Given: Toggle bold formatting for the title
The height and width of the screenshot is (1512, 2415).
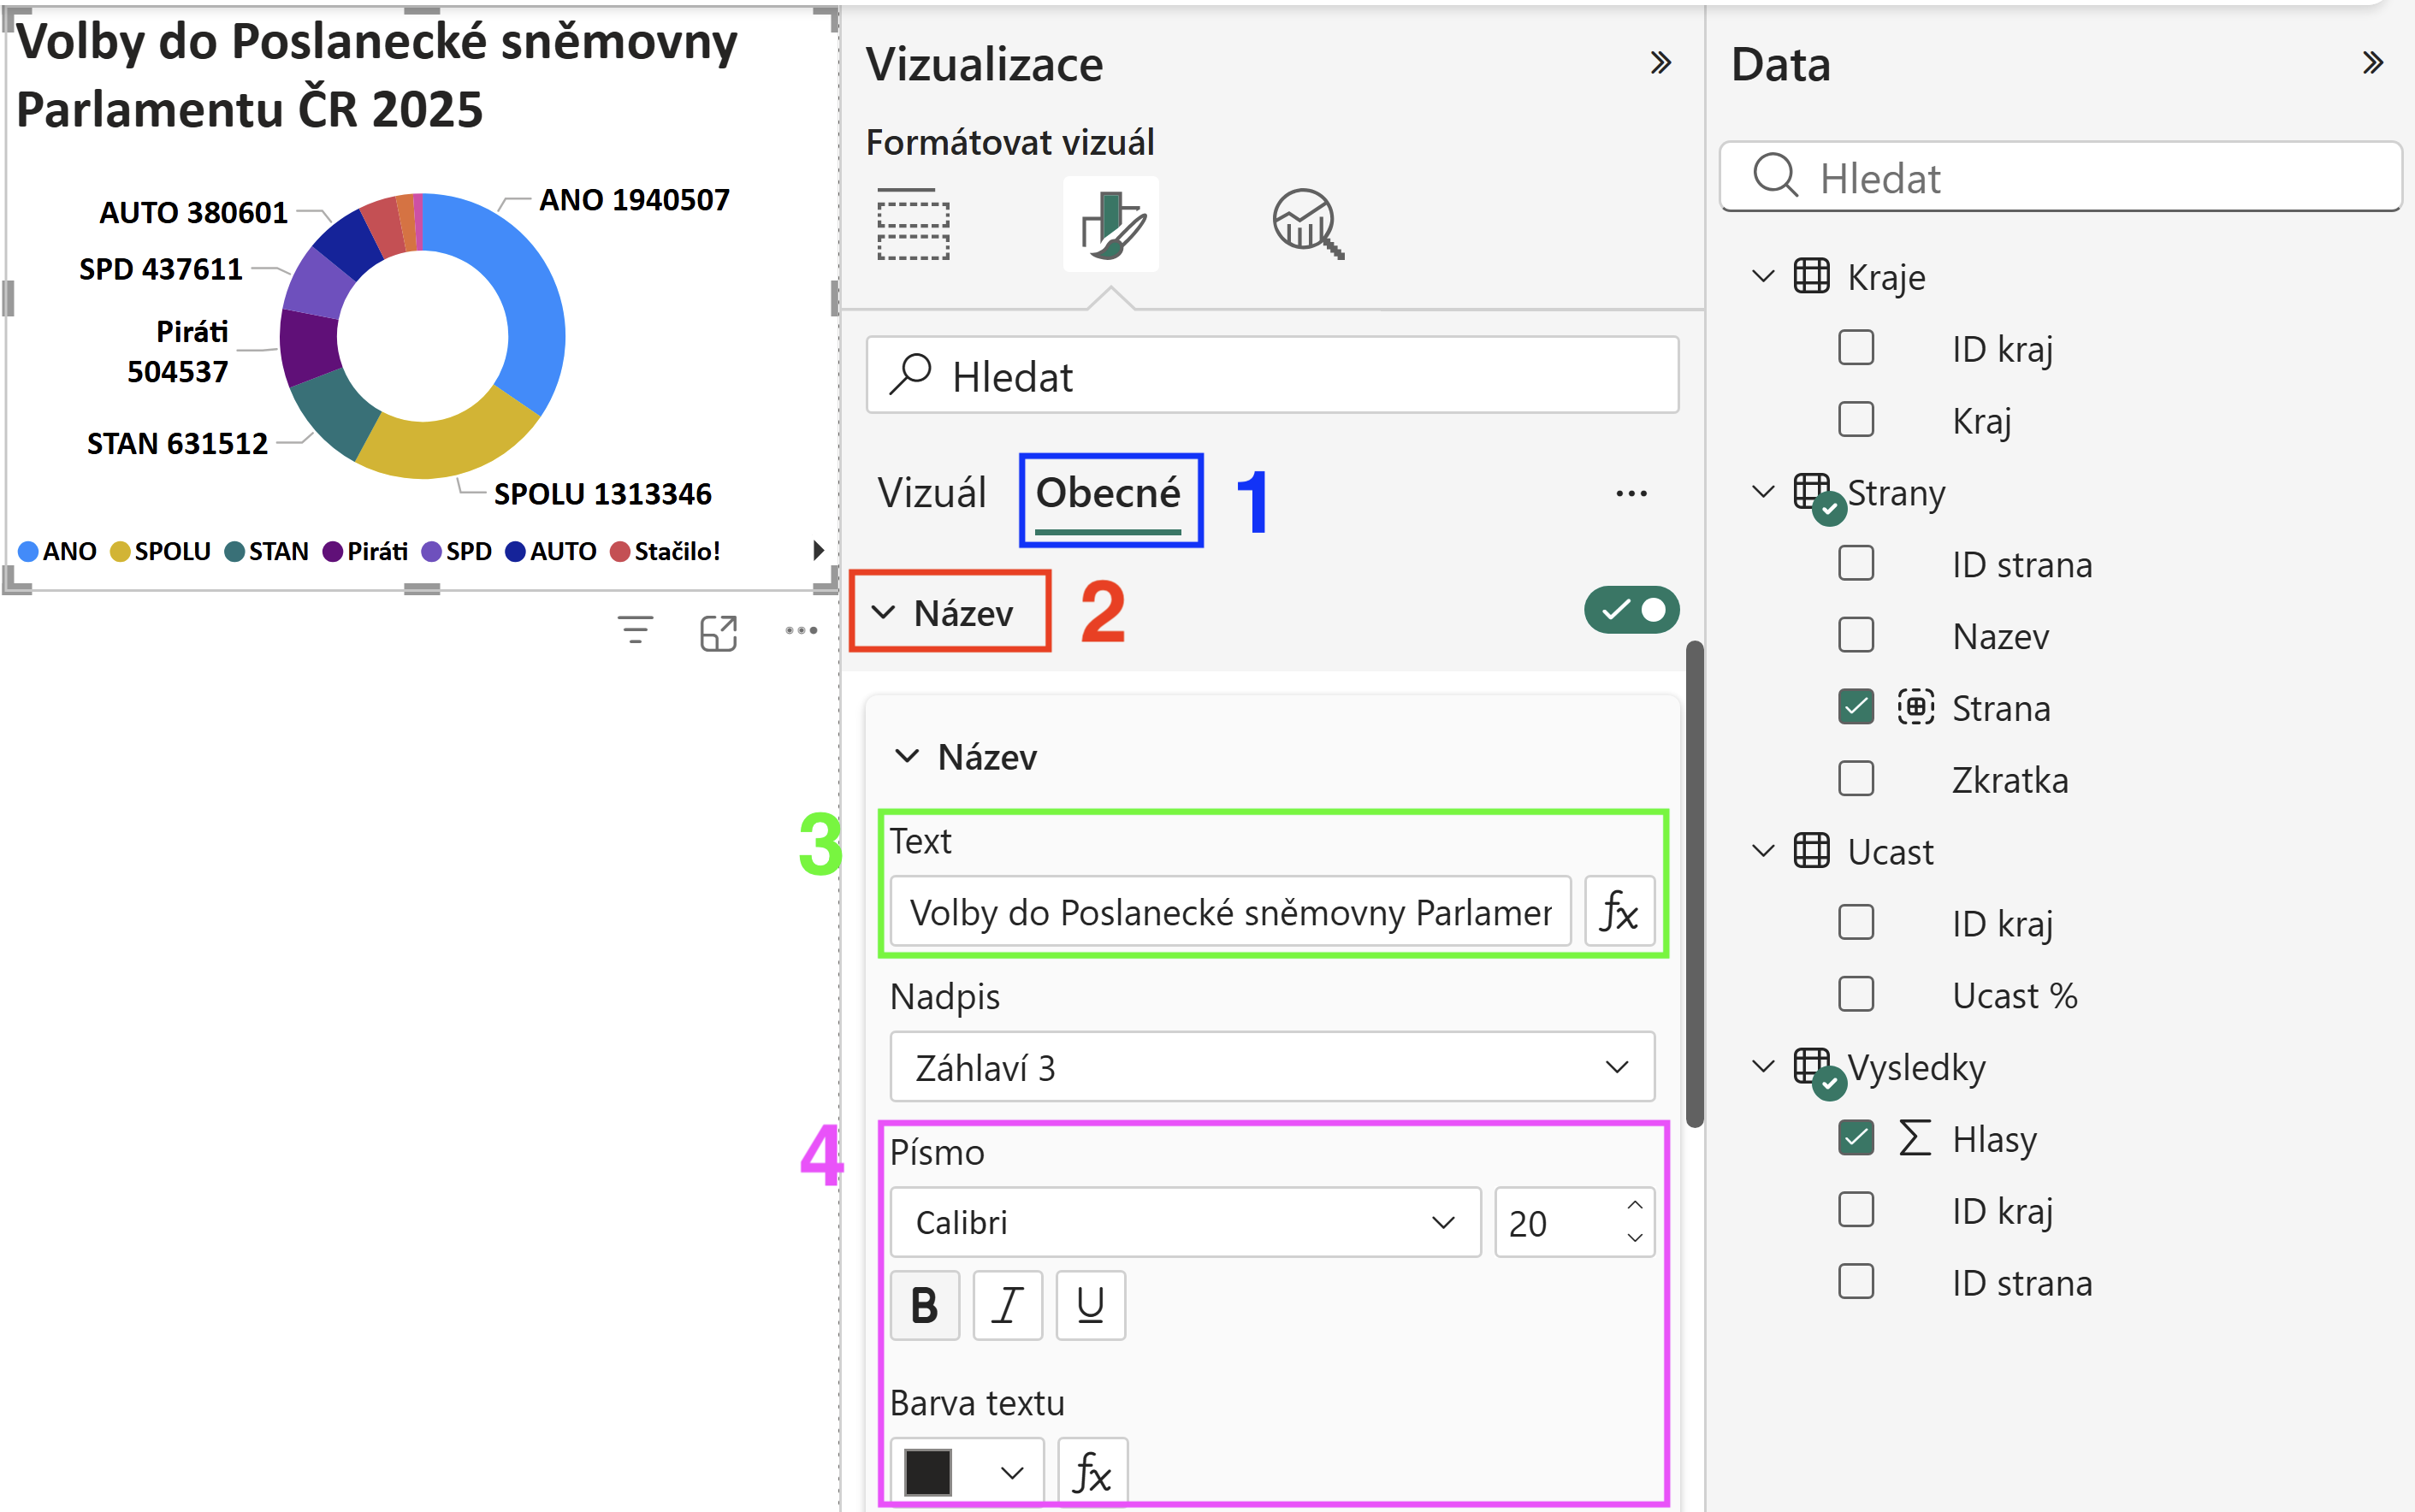Looking at the screenshot, I should 925,1305.
